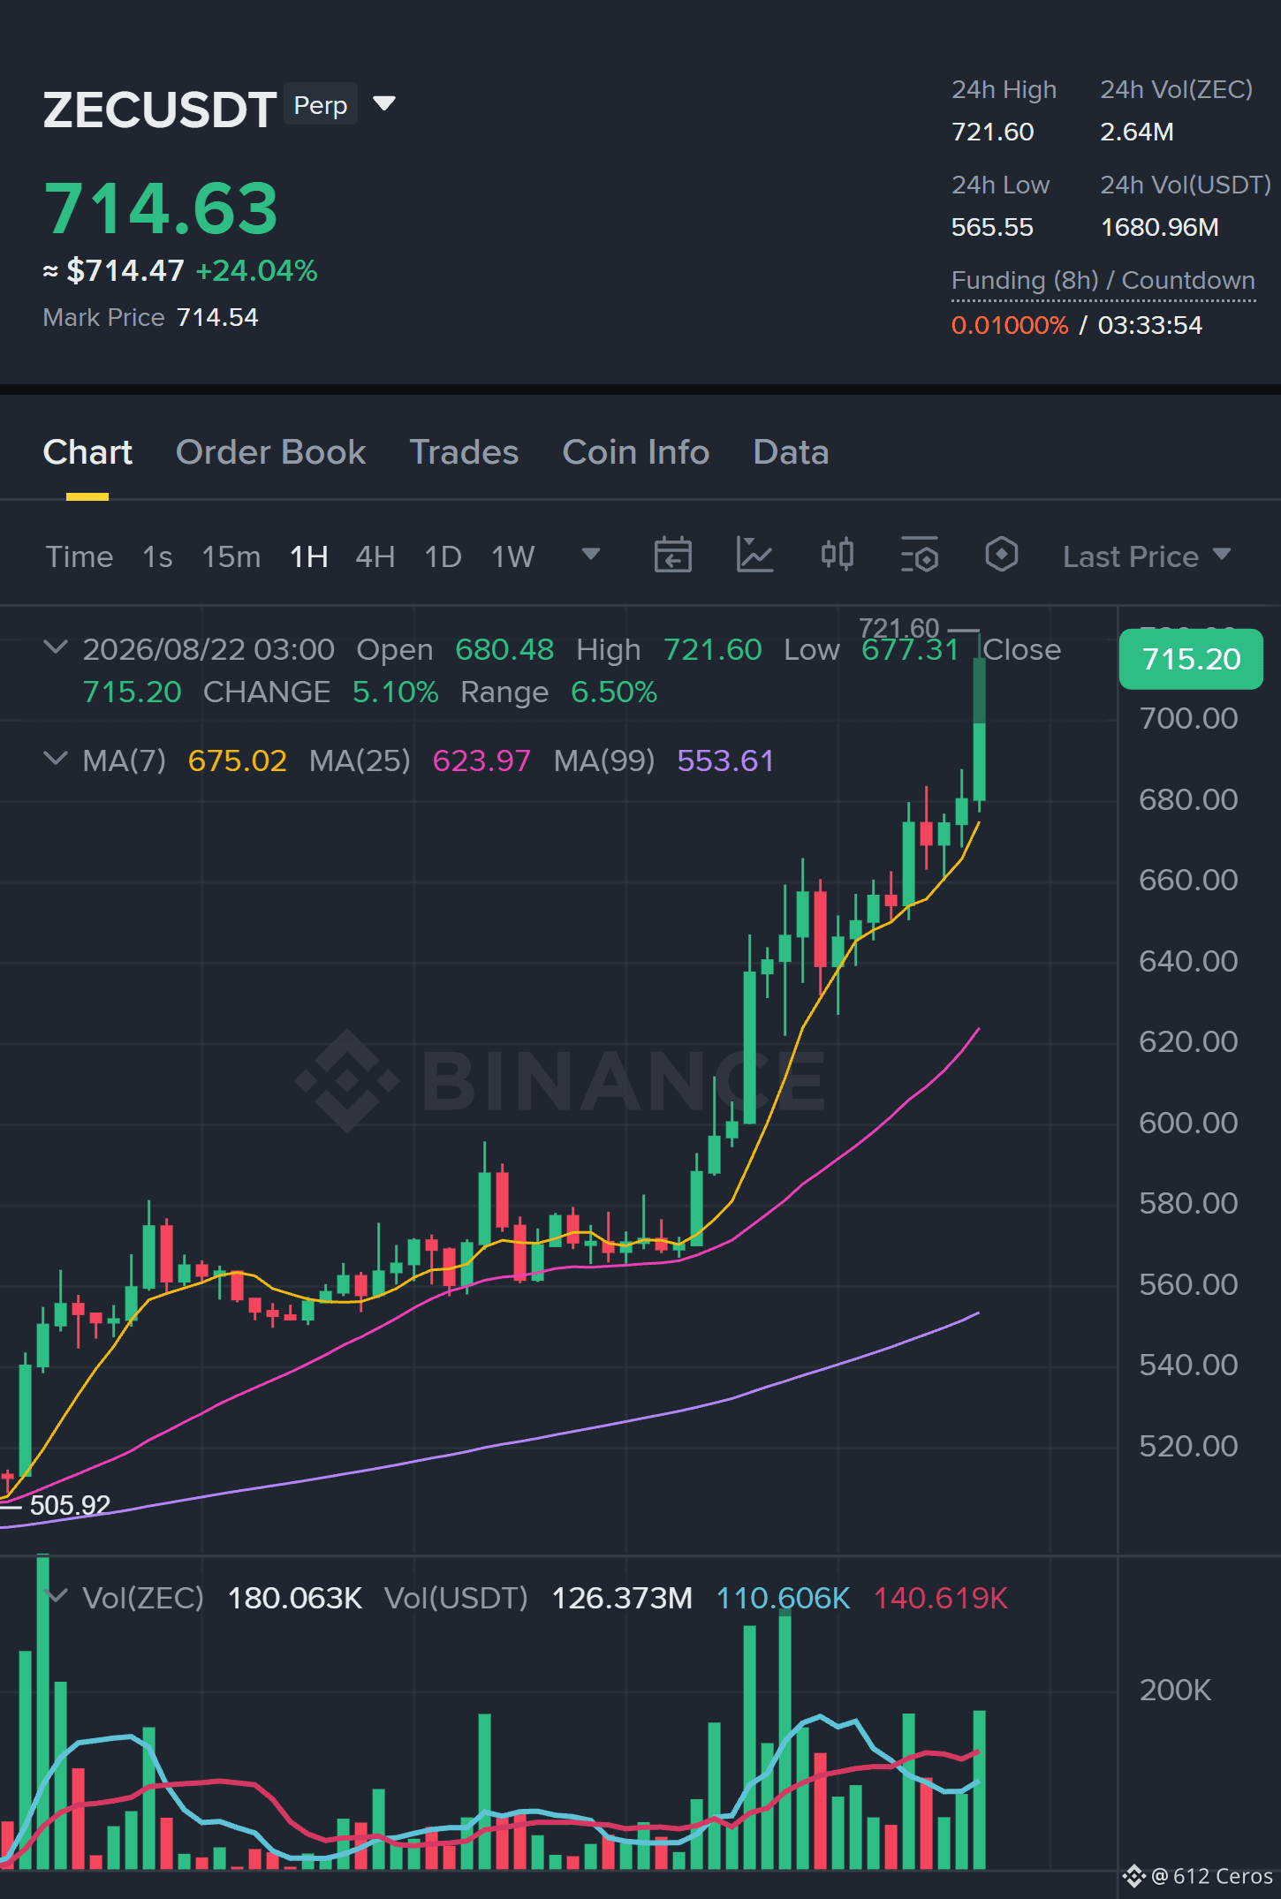Viewport: 1281px width, 1899px height.
Task: Tap the ZECUSDT symbol title
Action: [160, 110]
